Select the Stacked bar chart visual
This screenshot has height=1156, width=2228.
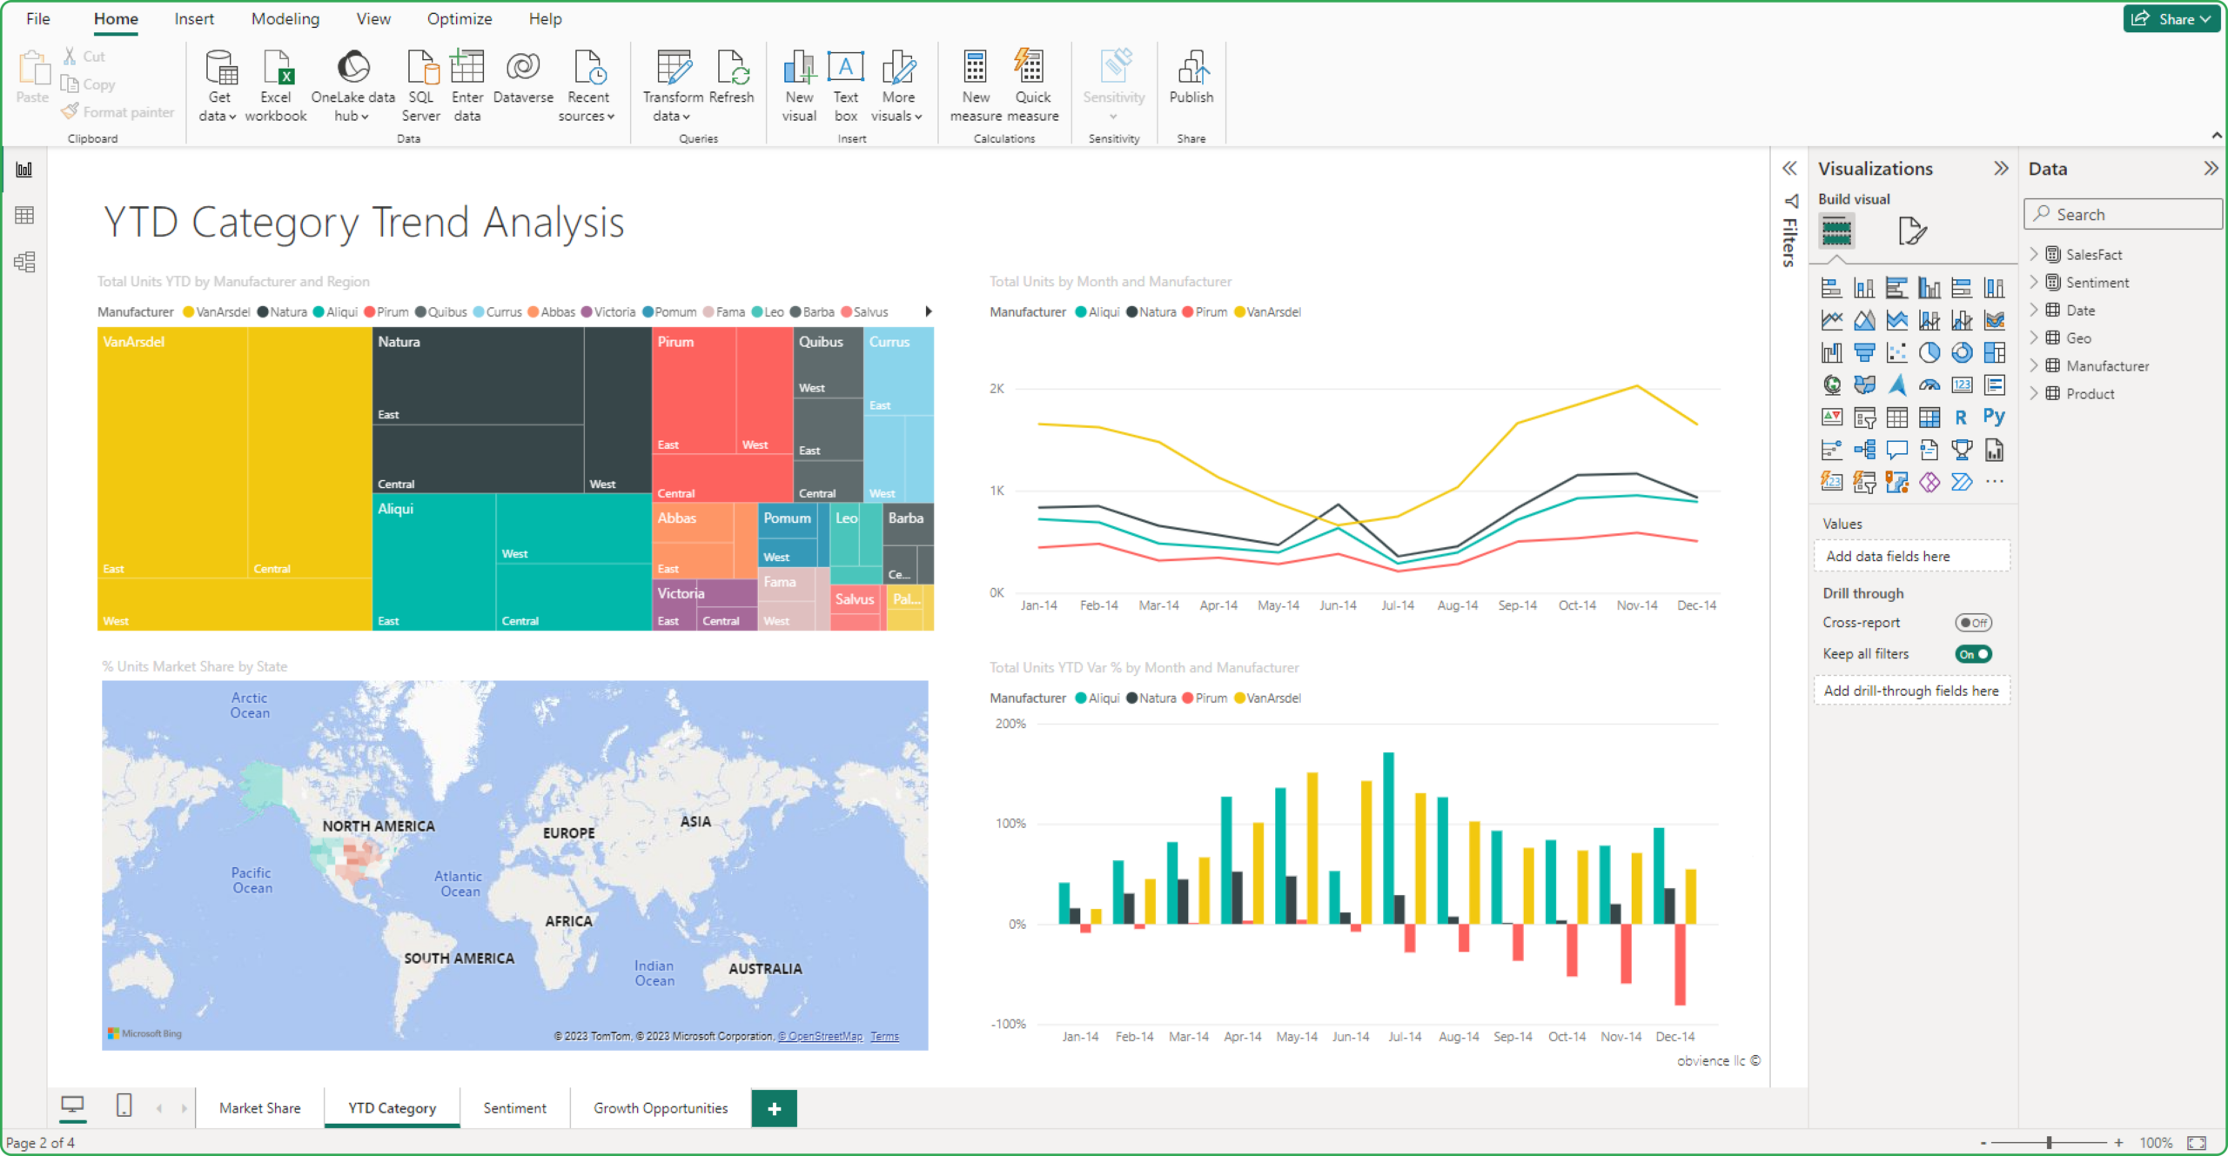[x=1831, y=288]
